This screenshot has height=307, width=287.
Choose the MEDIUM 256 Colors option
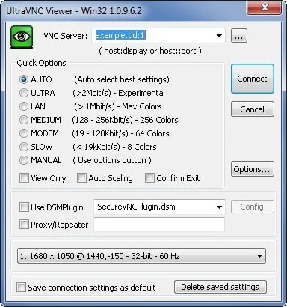tap(24, 120)
